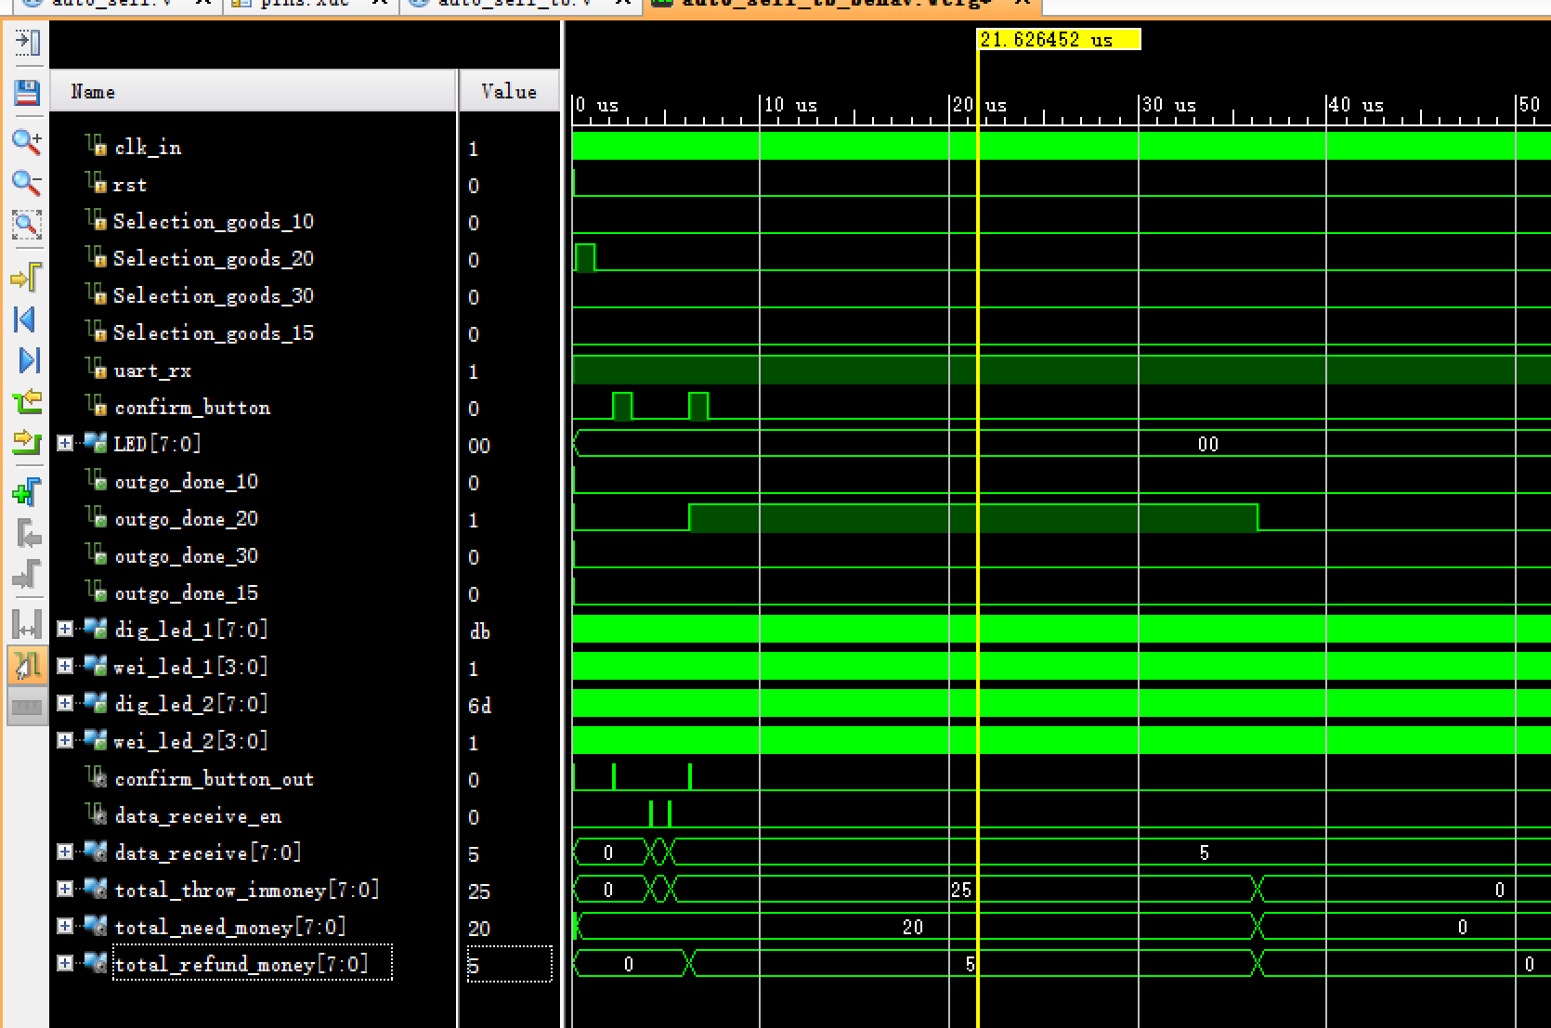Select the Selection_goods_20 signal

214,259
